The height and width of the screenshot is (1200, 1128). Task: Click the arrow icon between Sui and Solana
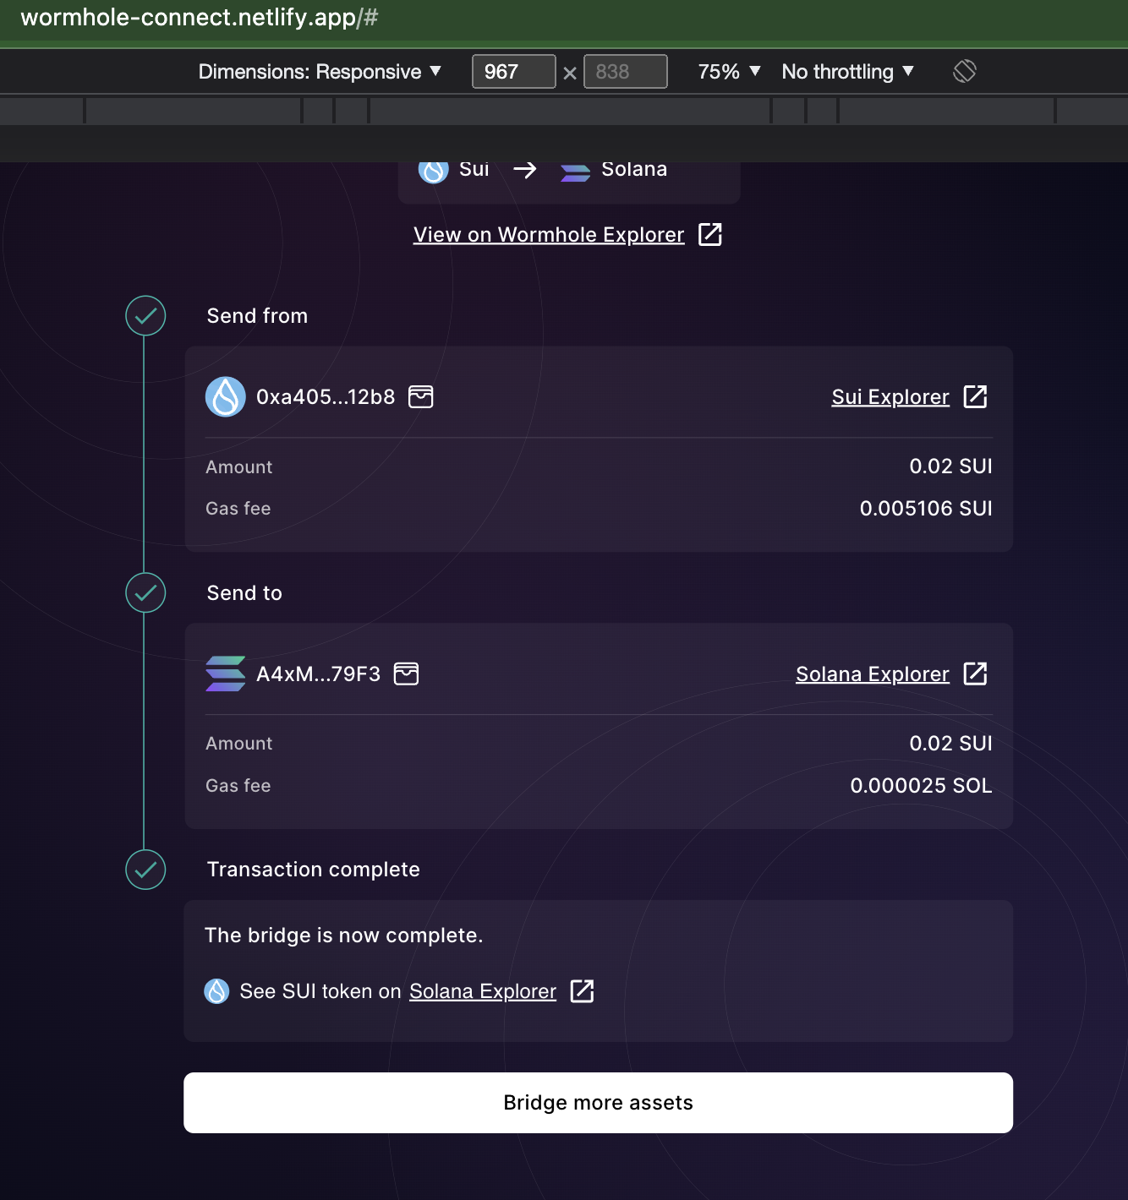[x=525, y=170]
